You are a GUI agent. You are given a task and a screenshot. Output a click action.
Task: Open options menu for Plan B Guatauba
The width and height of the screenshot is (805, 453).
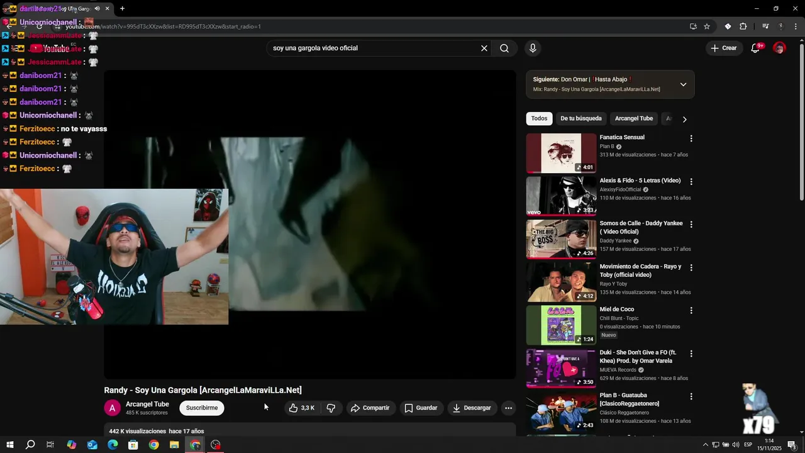pos(691,396)
